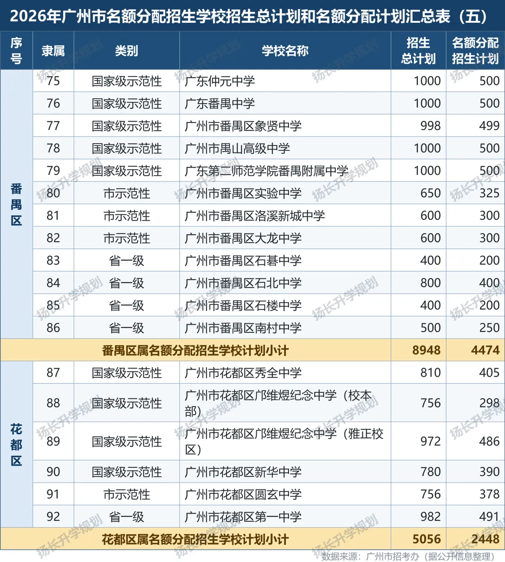Click the 类别 column header
The image size is (505, 562).
click(126, 51)
